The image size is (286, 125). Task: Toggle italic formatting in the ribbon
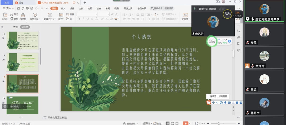click(83, 19)
